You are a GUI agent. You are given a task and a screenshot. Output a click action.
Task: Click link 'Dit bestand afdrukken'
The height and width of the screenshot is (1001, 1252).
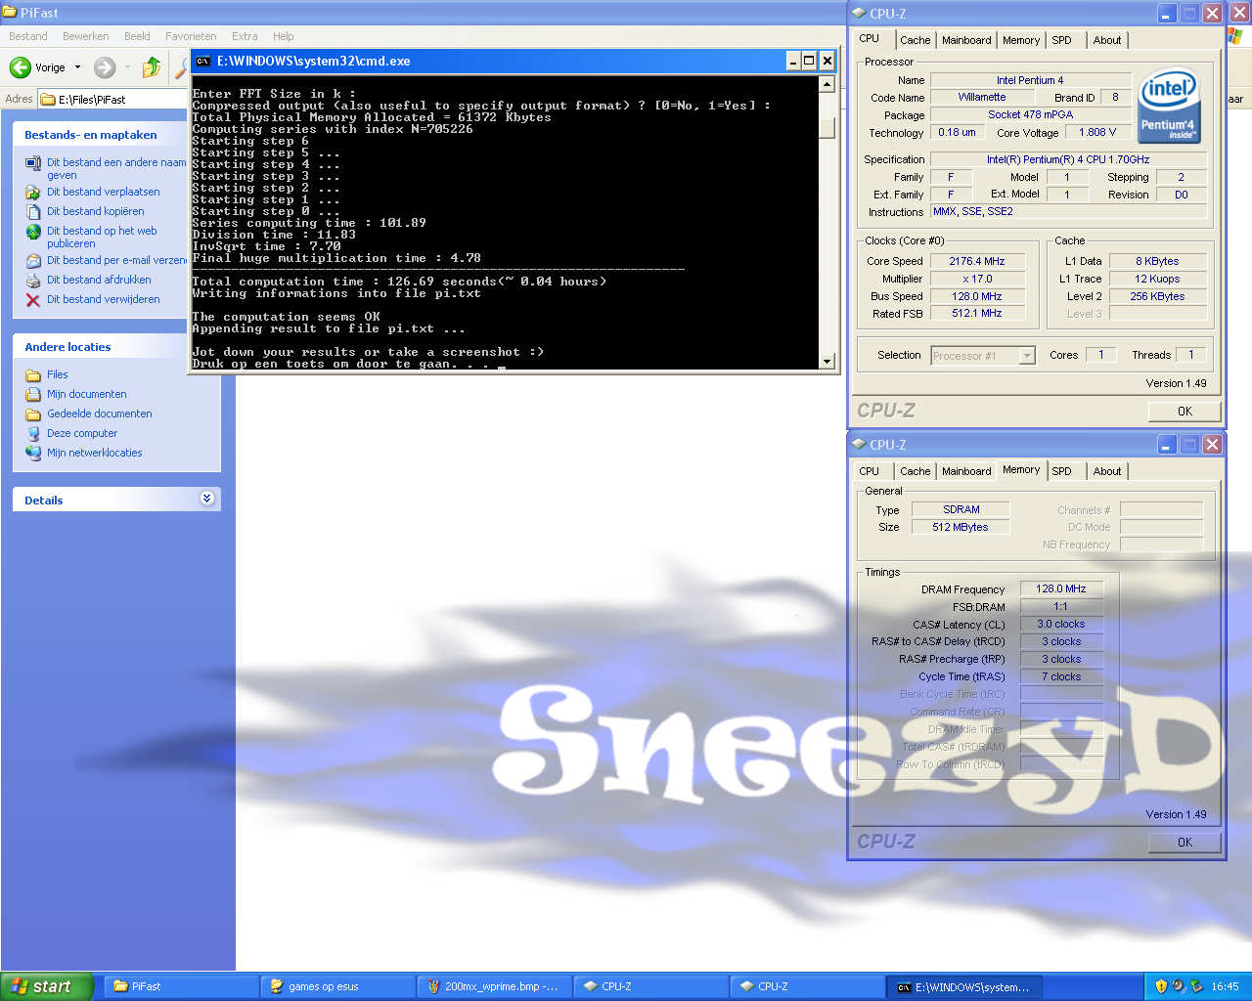click(x=99, y=280)
